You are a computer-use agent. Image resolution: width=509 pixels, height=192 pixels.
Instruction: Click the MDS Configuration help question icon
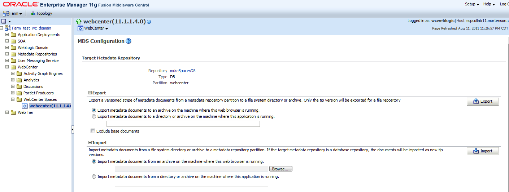(x=129, y=41)
